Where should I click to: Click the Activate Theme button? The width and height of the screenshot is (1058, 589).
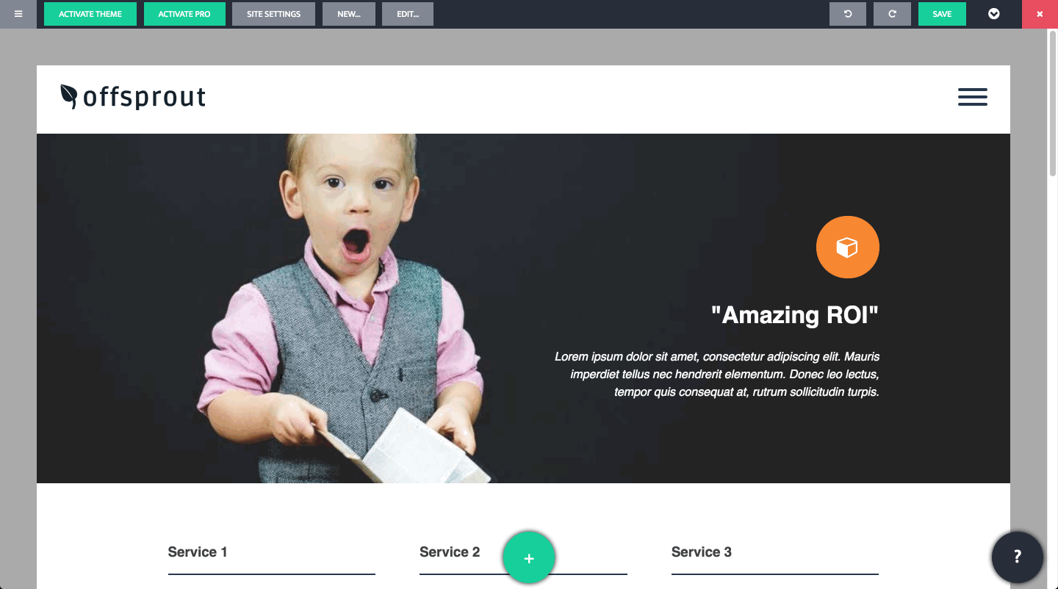(90, 14)
